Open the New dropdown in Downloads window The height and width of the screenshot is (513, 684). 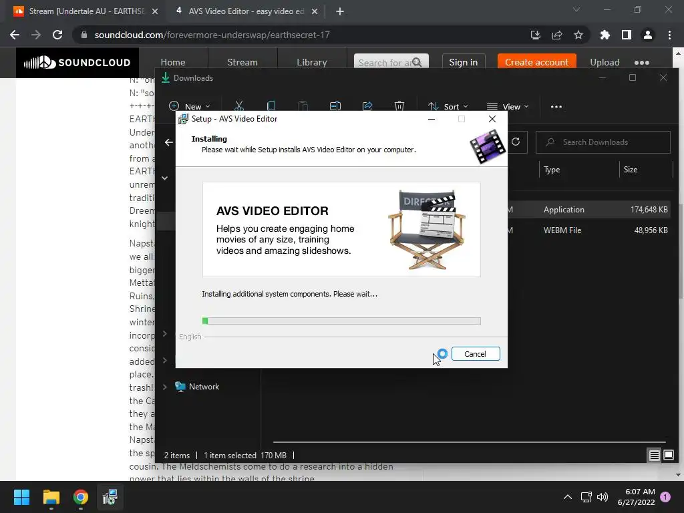click(x=190, y=106)
